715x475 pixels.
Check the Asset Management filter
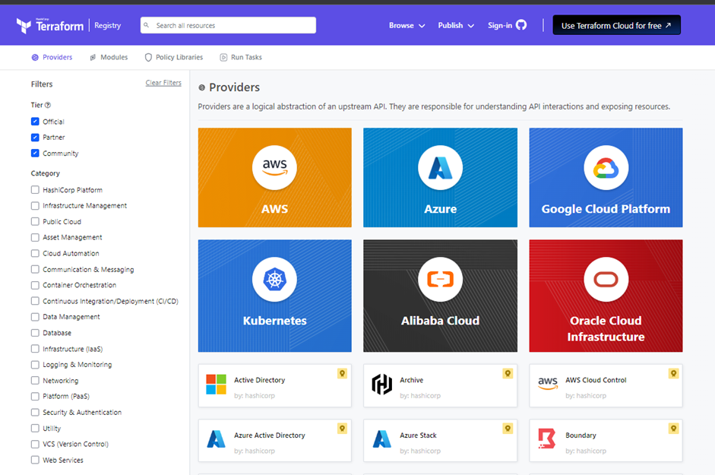click(x=35, y=237)
